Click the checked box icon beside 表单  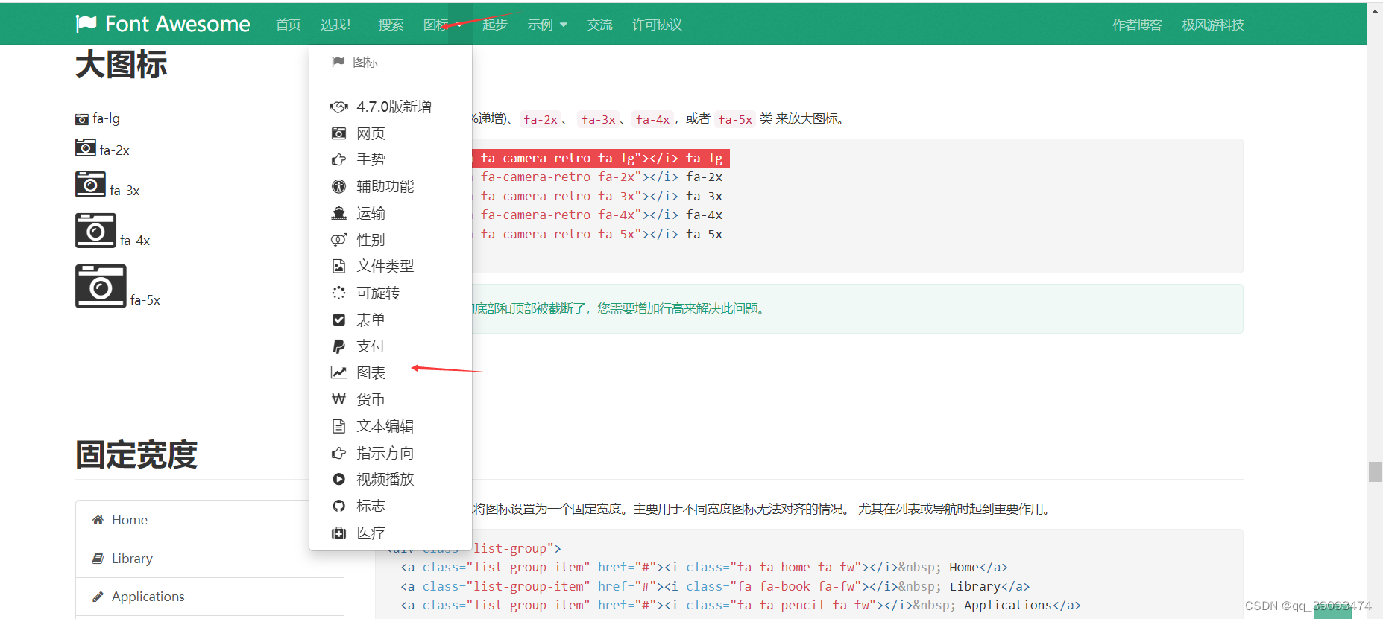(x=338, y=320)
